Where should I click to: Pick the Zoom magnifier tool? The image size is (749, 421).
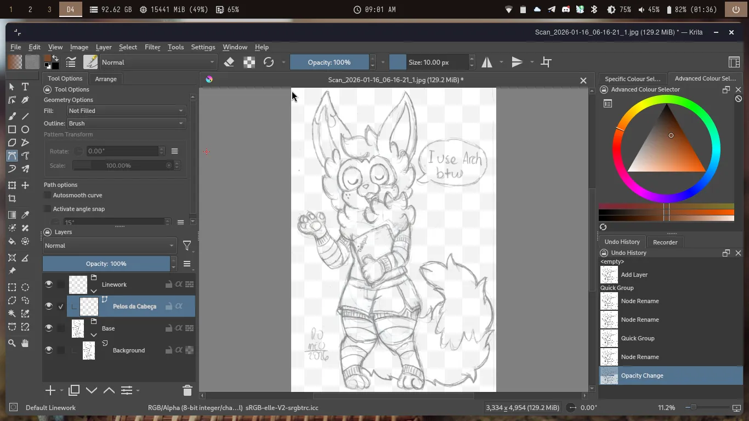pyautogui.click(x=12, y=343)
